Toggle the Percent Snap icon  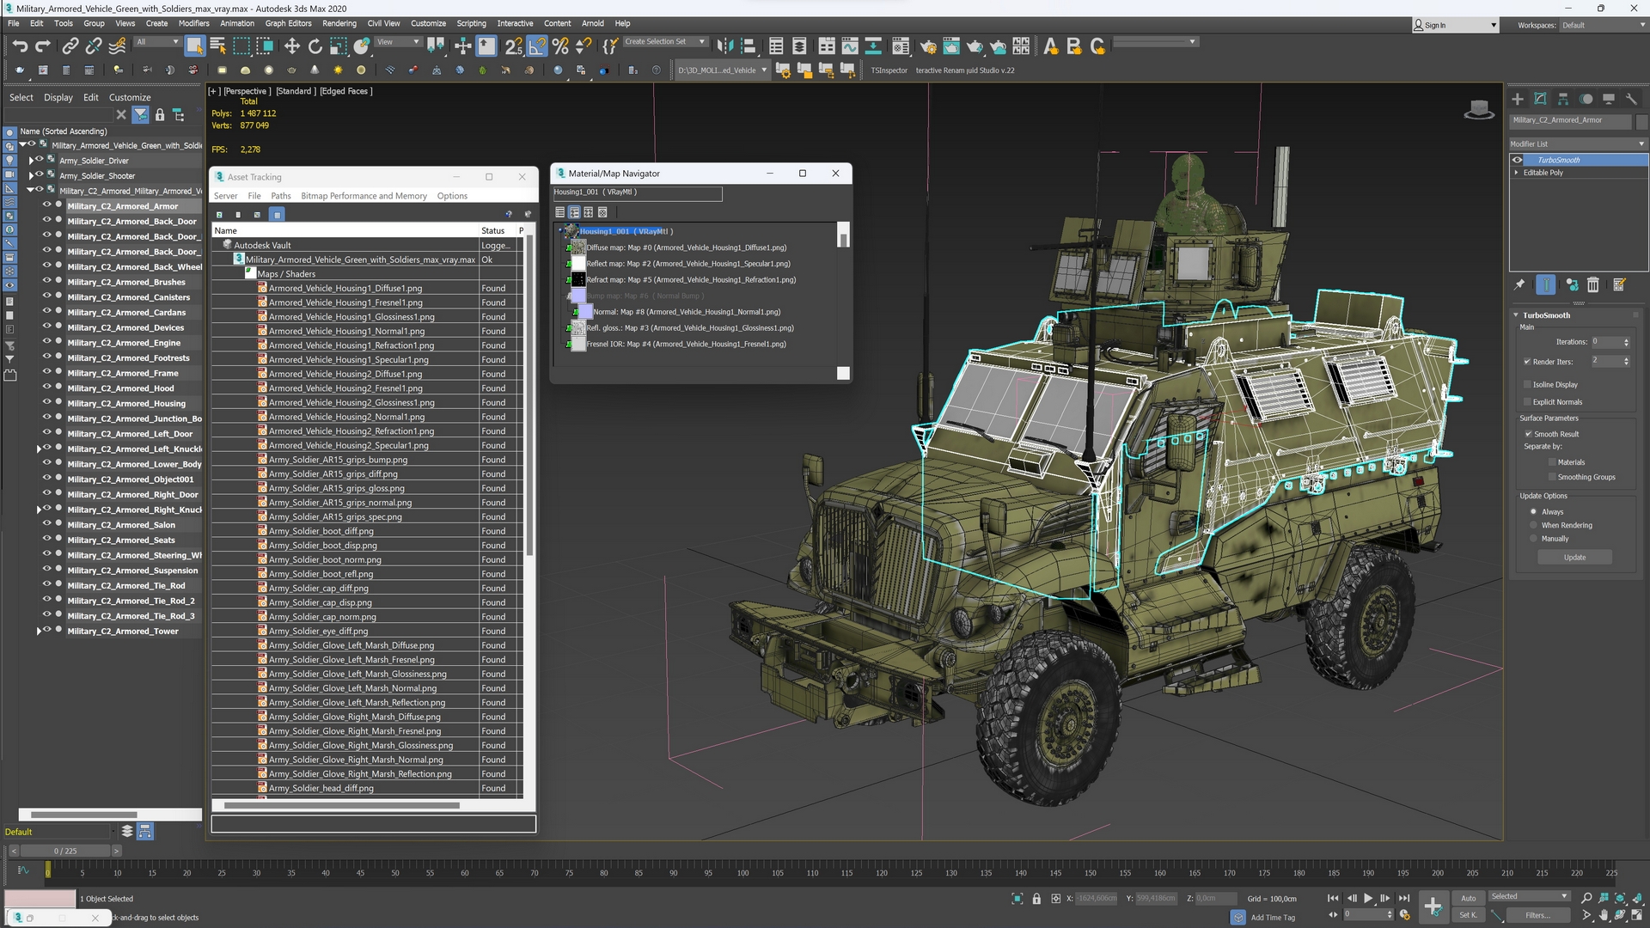click(x=560, y=46)
